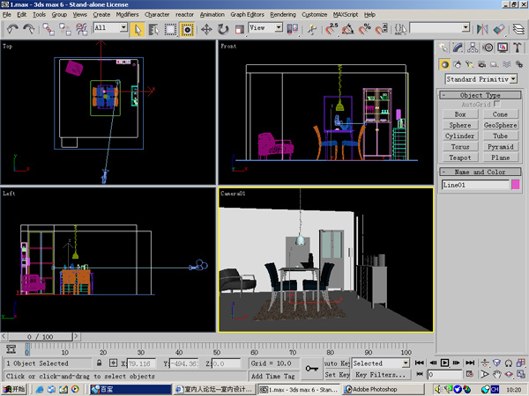Click Use Pivot Point Center icon
Screen dimensions: 529x396
[292, 29]
